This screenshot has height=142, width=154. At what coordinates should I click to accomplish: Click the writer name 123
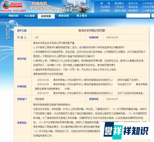pyautogui.click(x=36, y=37)
